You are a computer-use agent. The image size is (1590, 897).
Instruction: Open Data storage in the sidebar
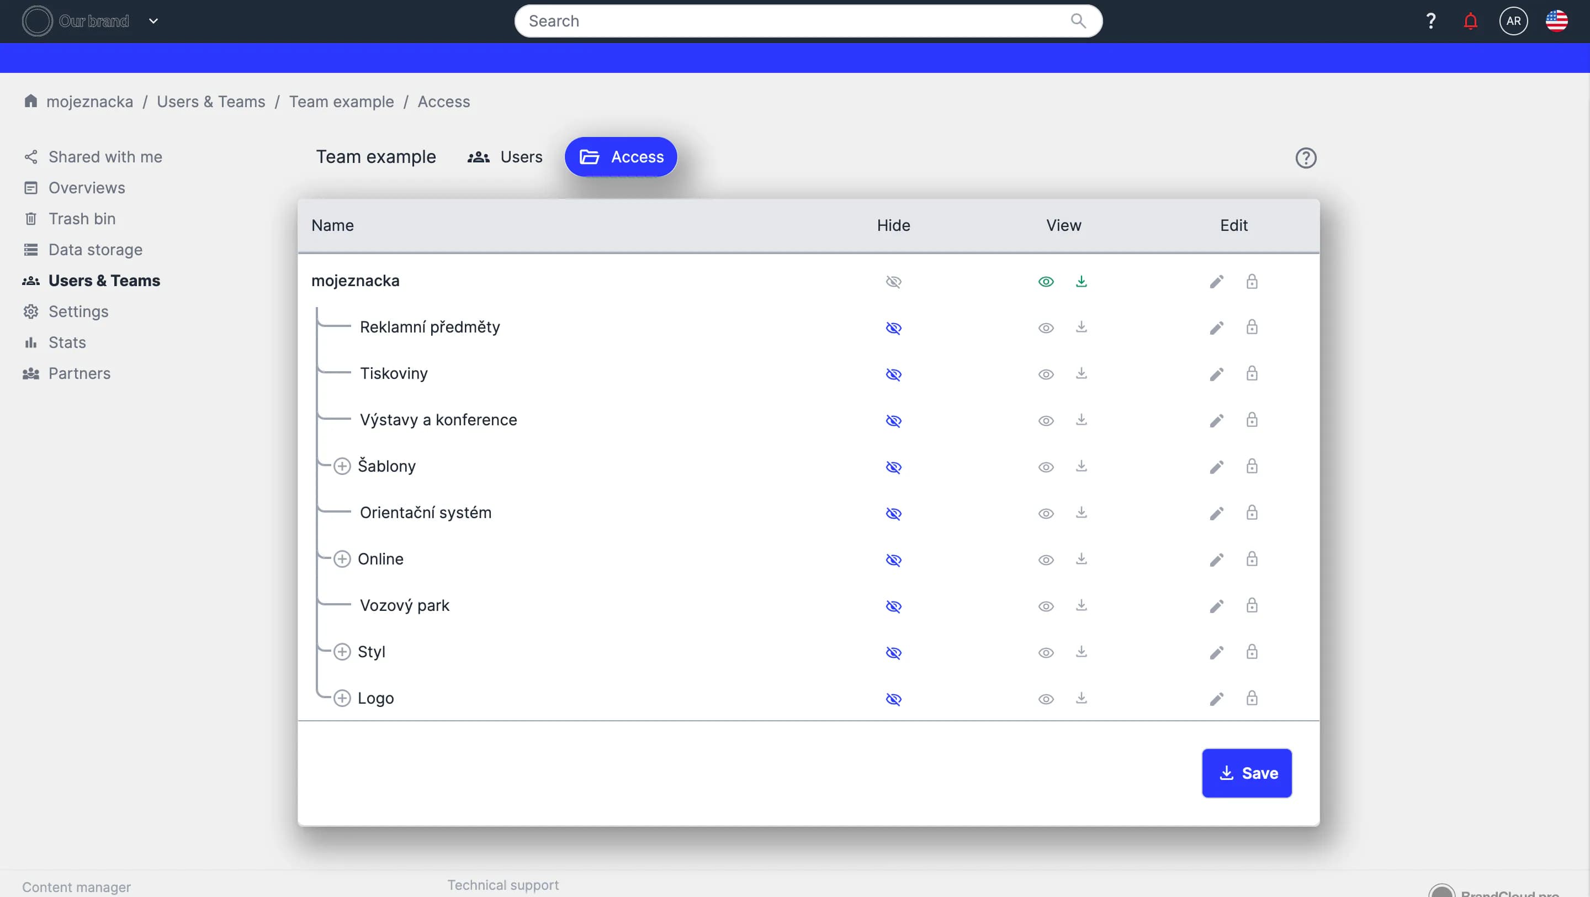point(95,250)
